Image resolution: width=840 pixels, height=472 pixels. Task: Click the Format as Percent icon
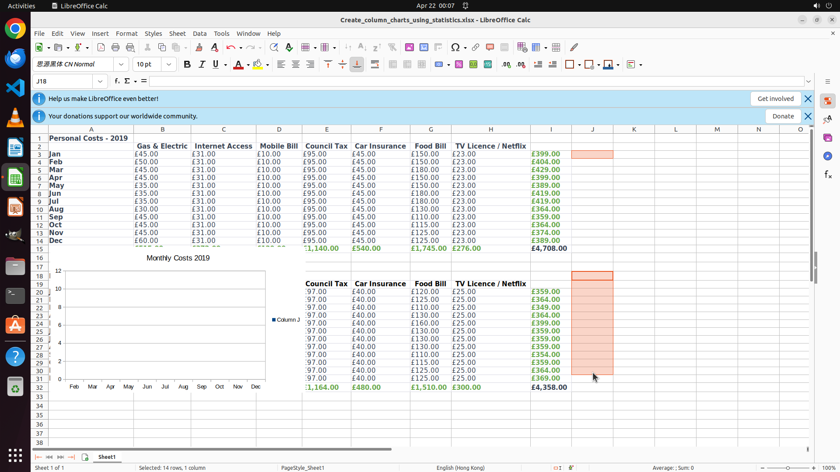pos(459,65)
